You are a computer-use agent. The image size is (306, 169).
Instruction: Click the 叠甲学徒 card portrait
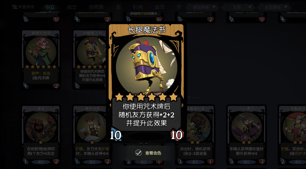[x=92, y=127]
